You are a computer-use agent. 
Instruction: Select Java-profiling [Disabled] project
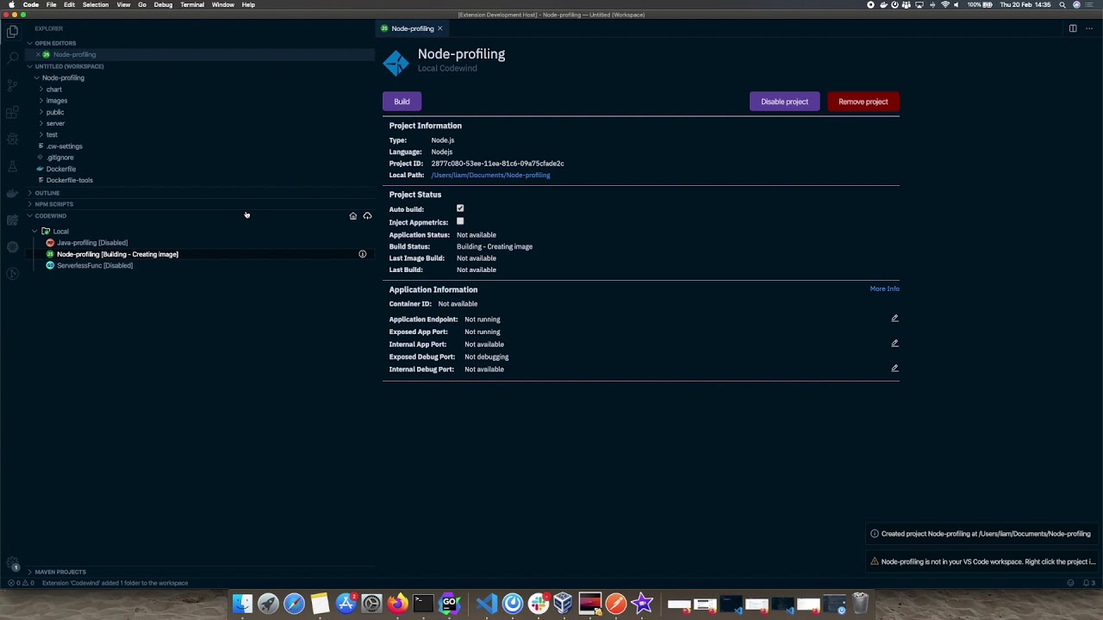point(92,243)
